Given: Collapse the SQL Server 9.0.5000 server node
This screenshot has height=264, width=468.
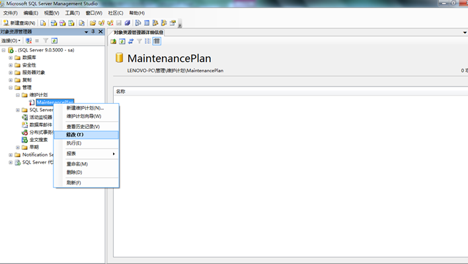Looking at the screenshot, I should (x=3, y=50).
